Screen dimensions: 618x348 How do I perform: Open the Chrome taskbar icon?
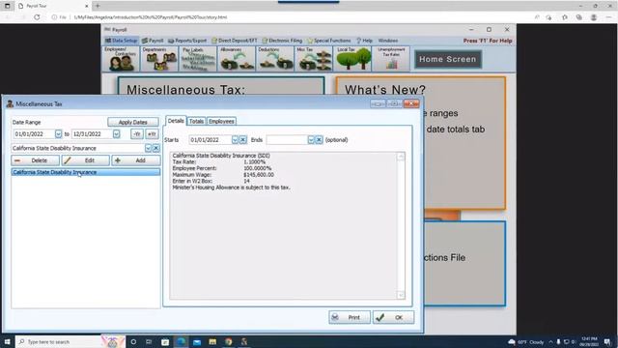pos(229,341)
